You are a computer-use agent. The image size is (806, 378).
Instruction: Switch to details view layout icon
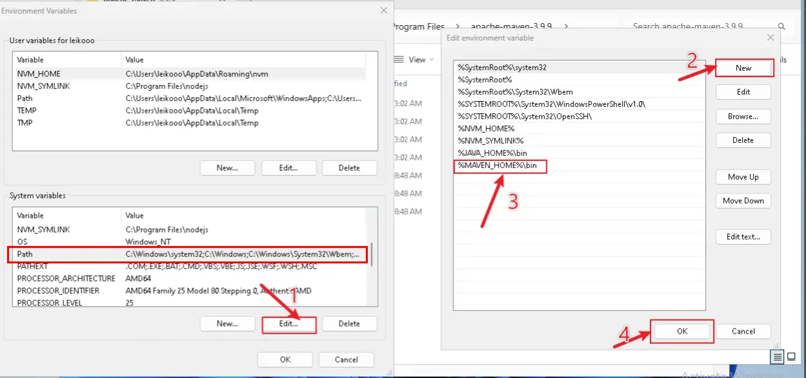[778, 357]
